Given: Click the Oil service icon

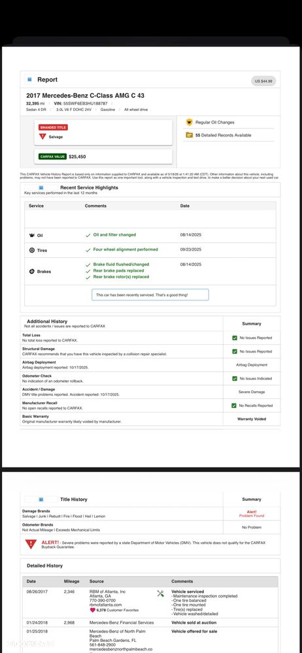Looking at the screenshot, I should pos(31,235).
